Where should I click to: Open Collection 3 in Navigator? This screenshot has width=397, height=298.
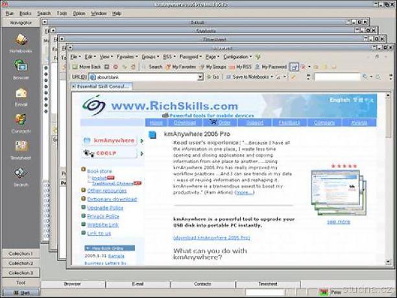coord(21,273)
